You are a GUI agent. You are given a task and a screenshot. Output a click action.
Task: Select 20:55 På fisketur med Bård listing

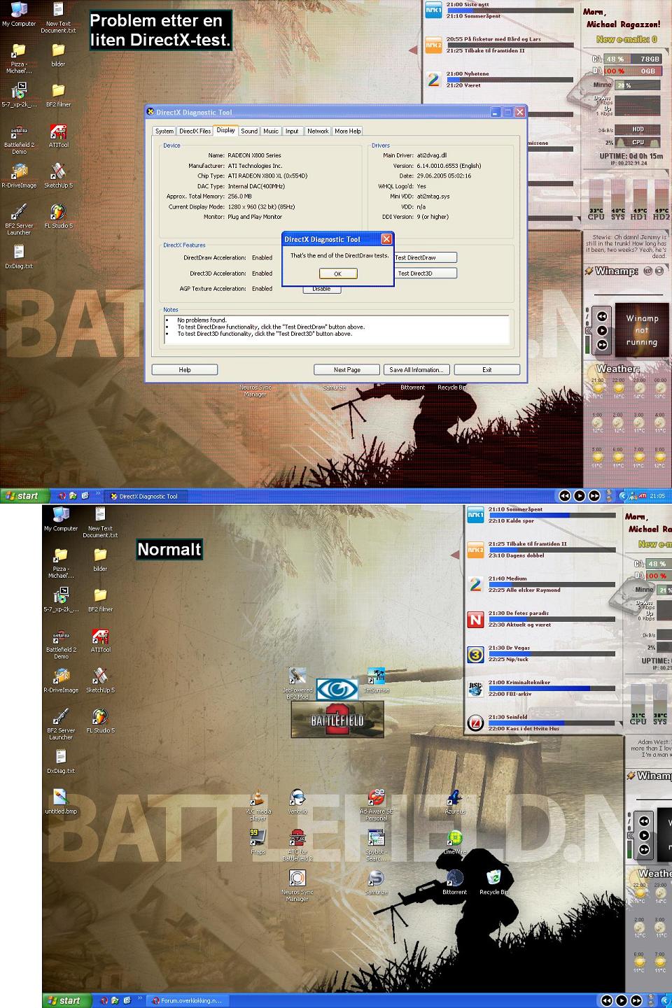[x=493, y=39]
